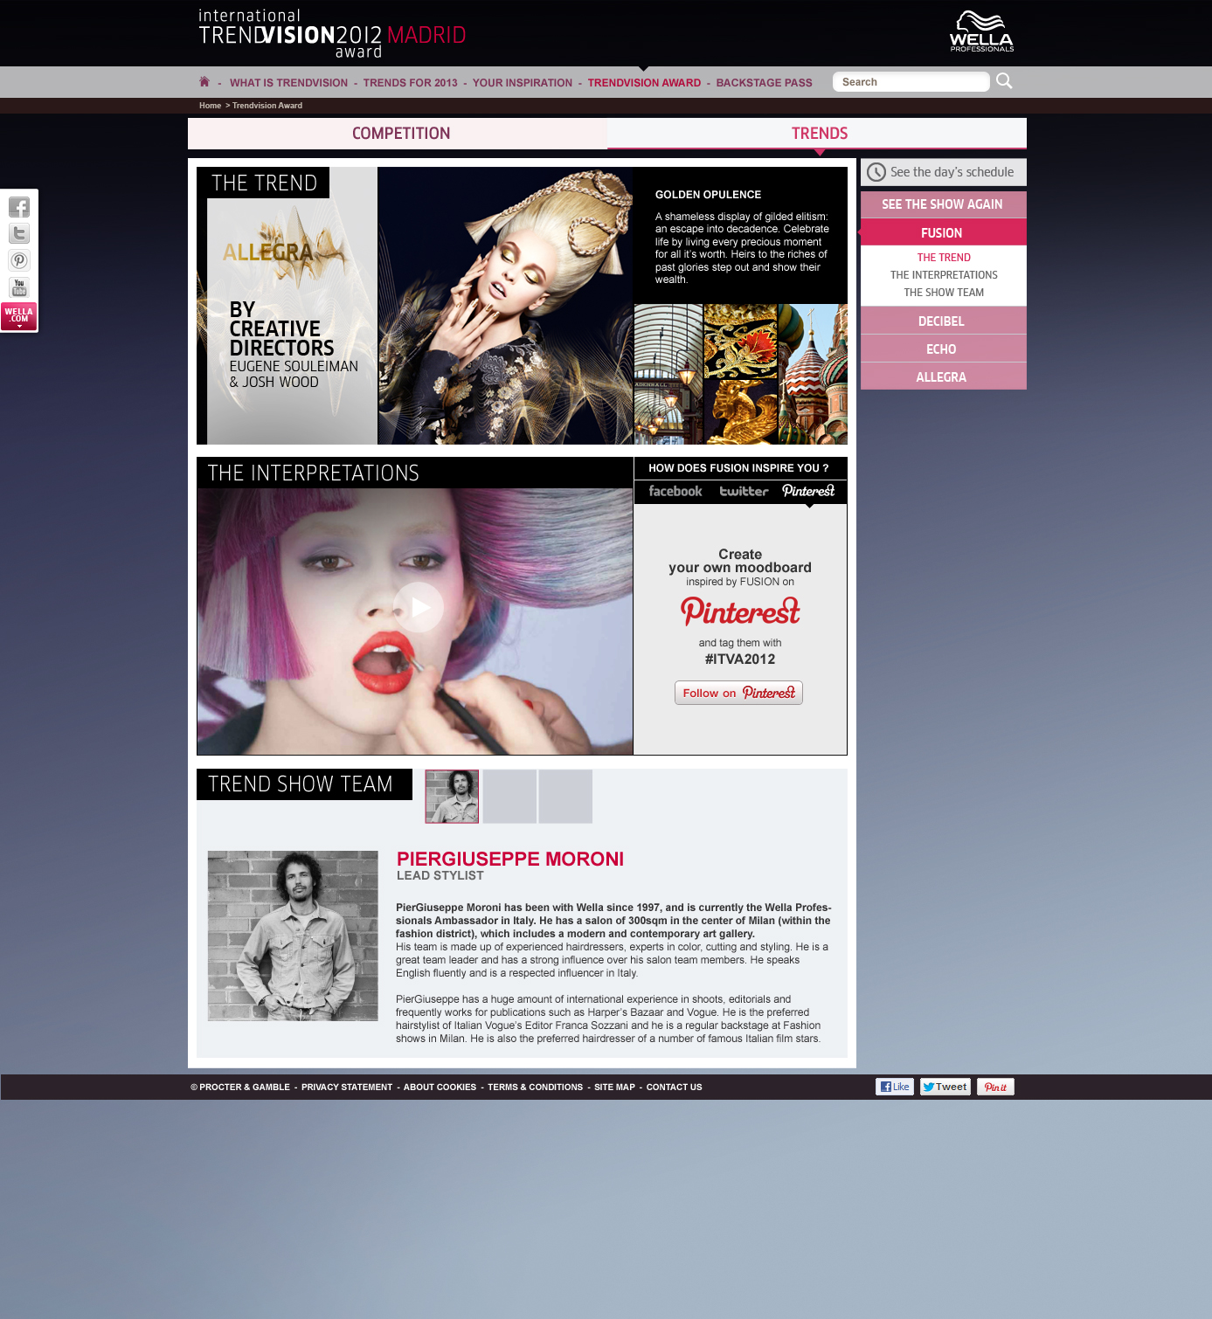Select the facebook tab in Fusion inspire panel
1212x1319 pixels.
[675, 491]
